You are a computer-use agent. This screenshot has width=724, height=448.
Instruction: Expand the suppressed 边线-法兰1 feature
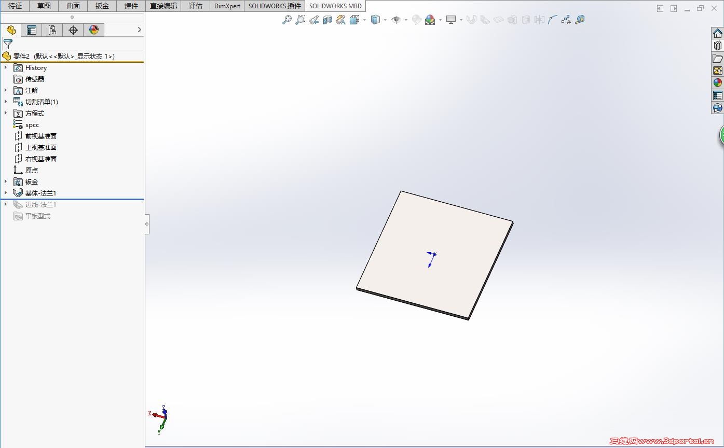(x=6, y=204)
